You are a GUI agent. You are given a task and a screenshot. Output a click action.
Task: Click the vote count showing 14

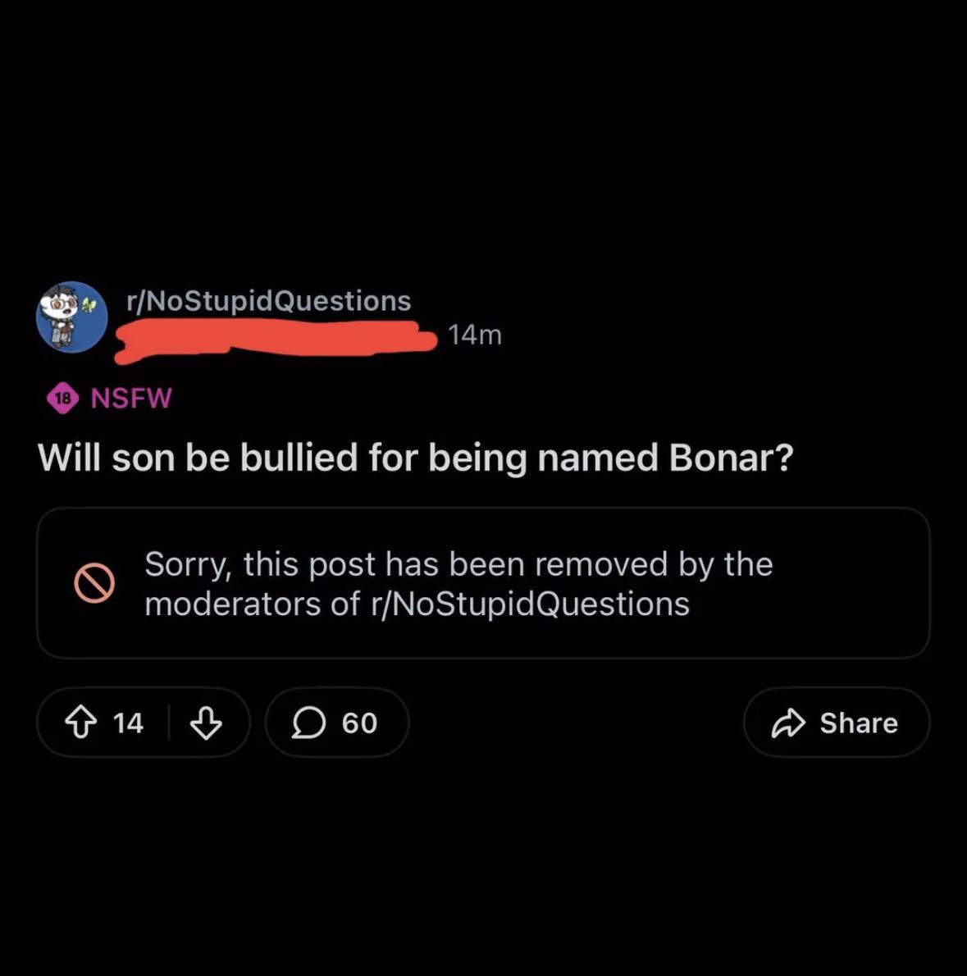coord(129,723)
